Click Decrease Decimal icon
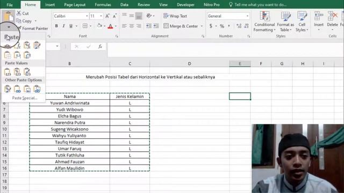The width and height of the screenshot is (344, 193). click(x=247, y=26)
